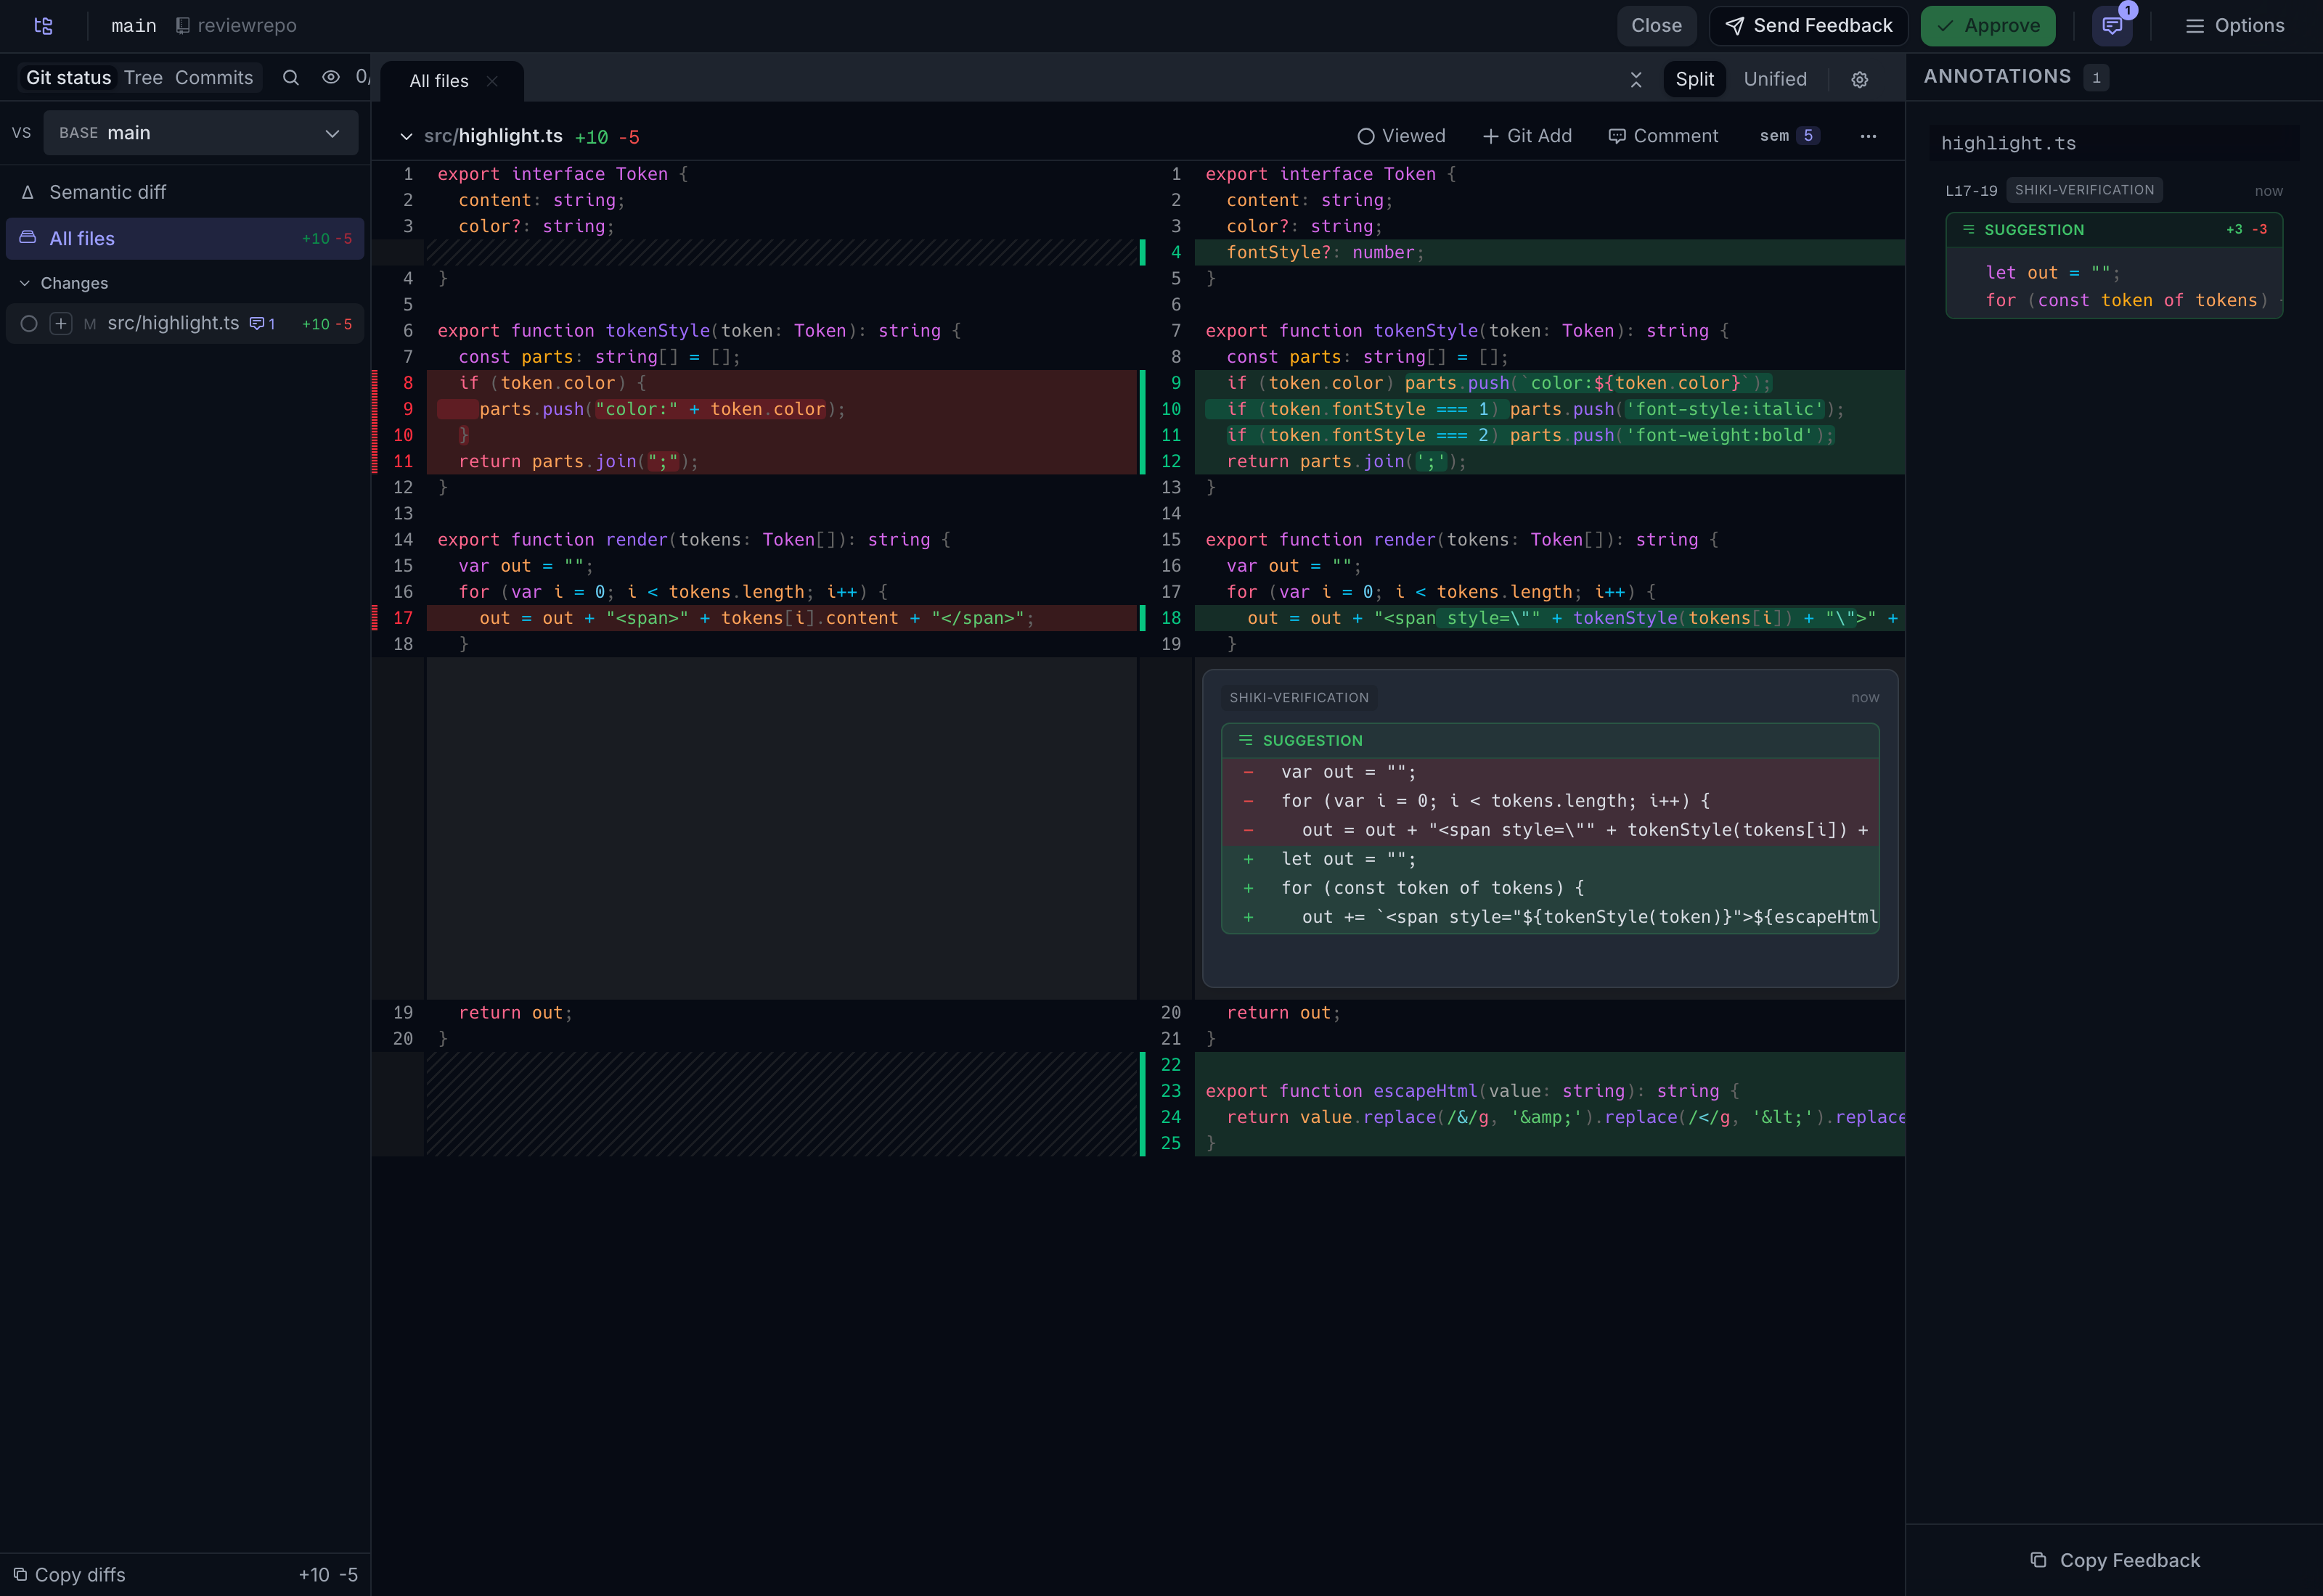Add a Comment on highlight.ts
Viewport: 2323px width, 1596px height.
pos(1662,136)
